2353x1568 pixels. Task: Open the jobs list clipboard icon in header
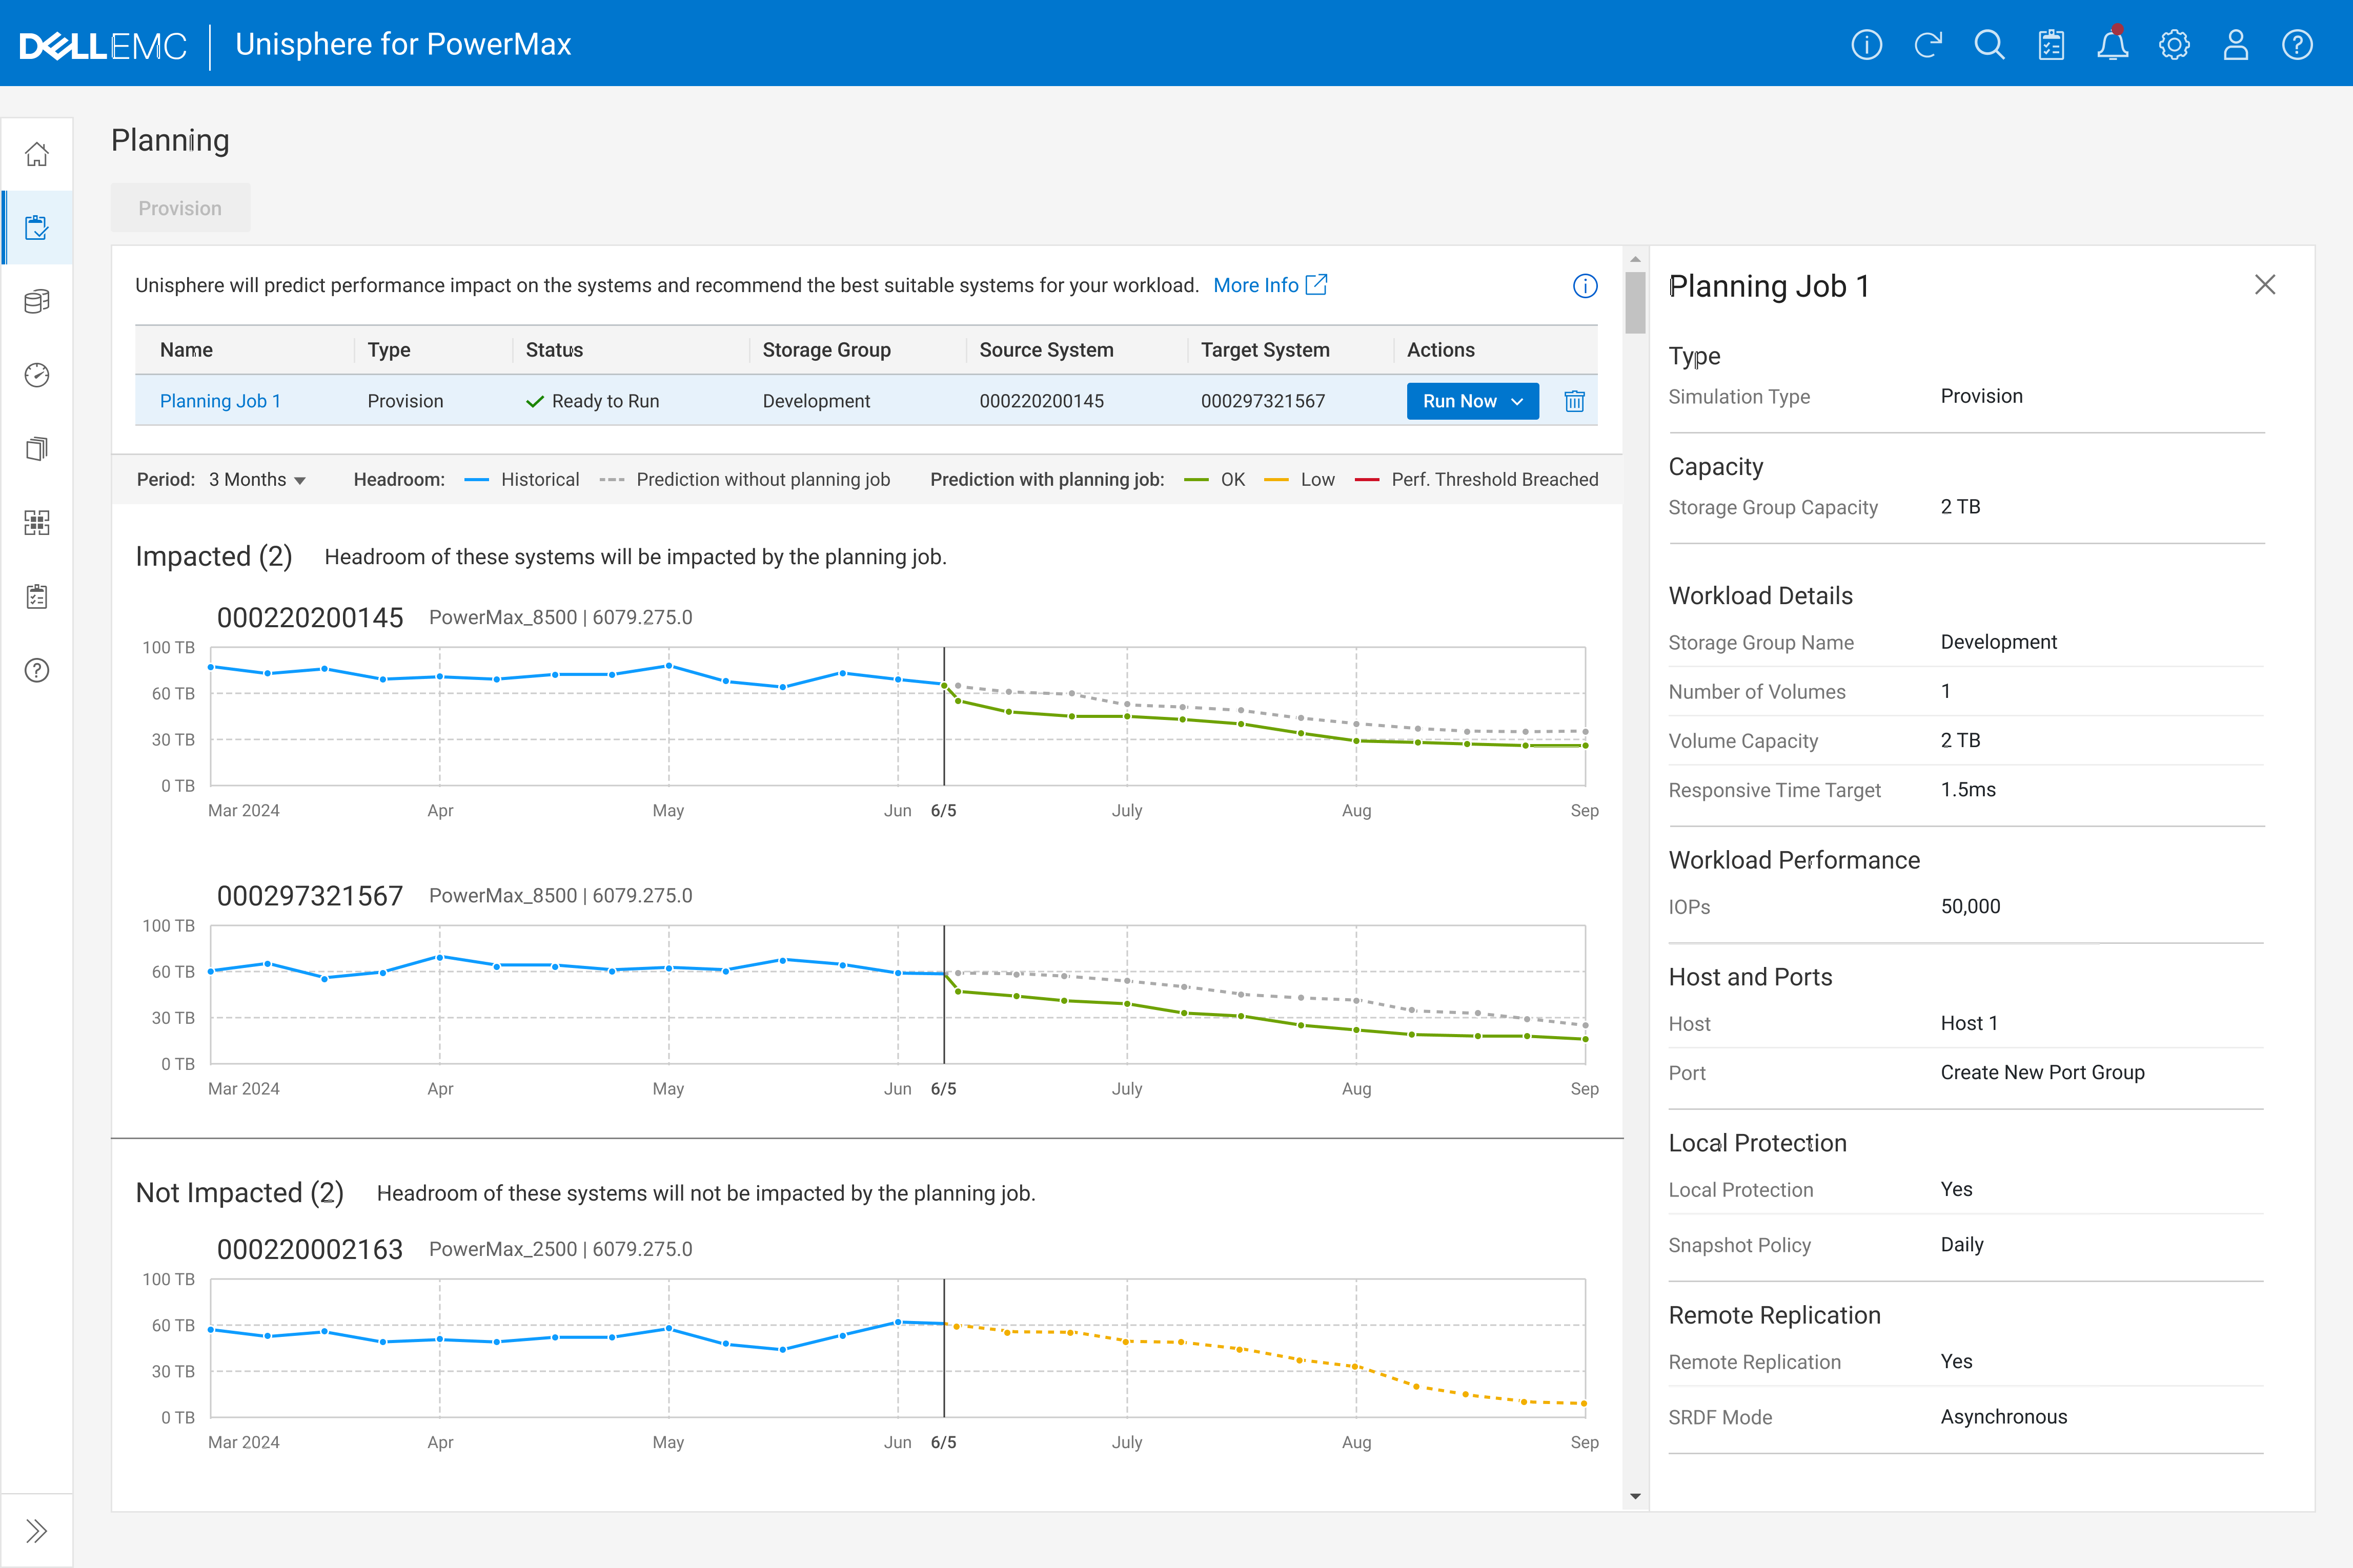(2051, 45)
